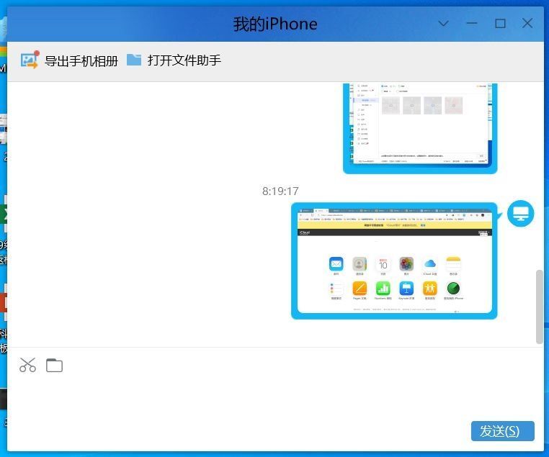Minimize the 我的iPhone window
The width and height of the screenshot is (549, 457).
(x=472, y=24)
